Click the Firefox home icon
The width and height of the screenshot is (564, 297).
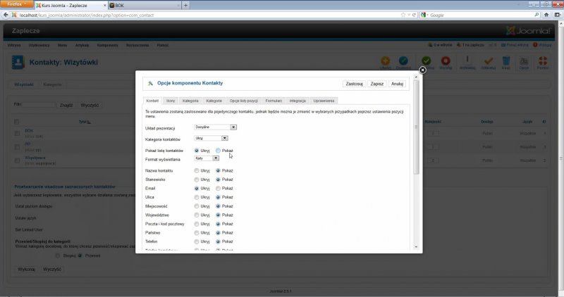pyautogui.click(x=545, y=15)
